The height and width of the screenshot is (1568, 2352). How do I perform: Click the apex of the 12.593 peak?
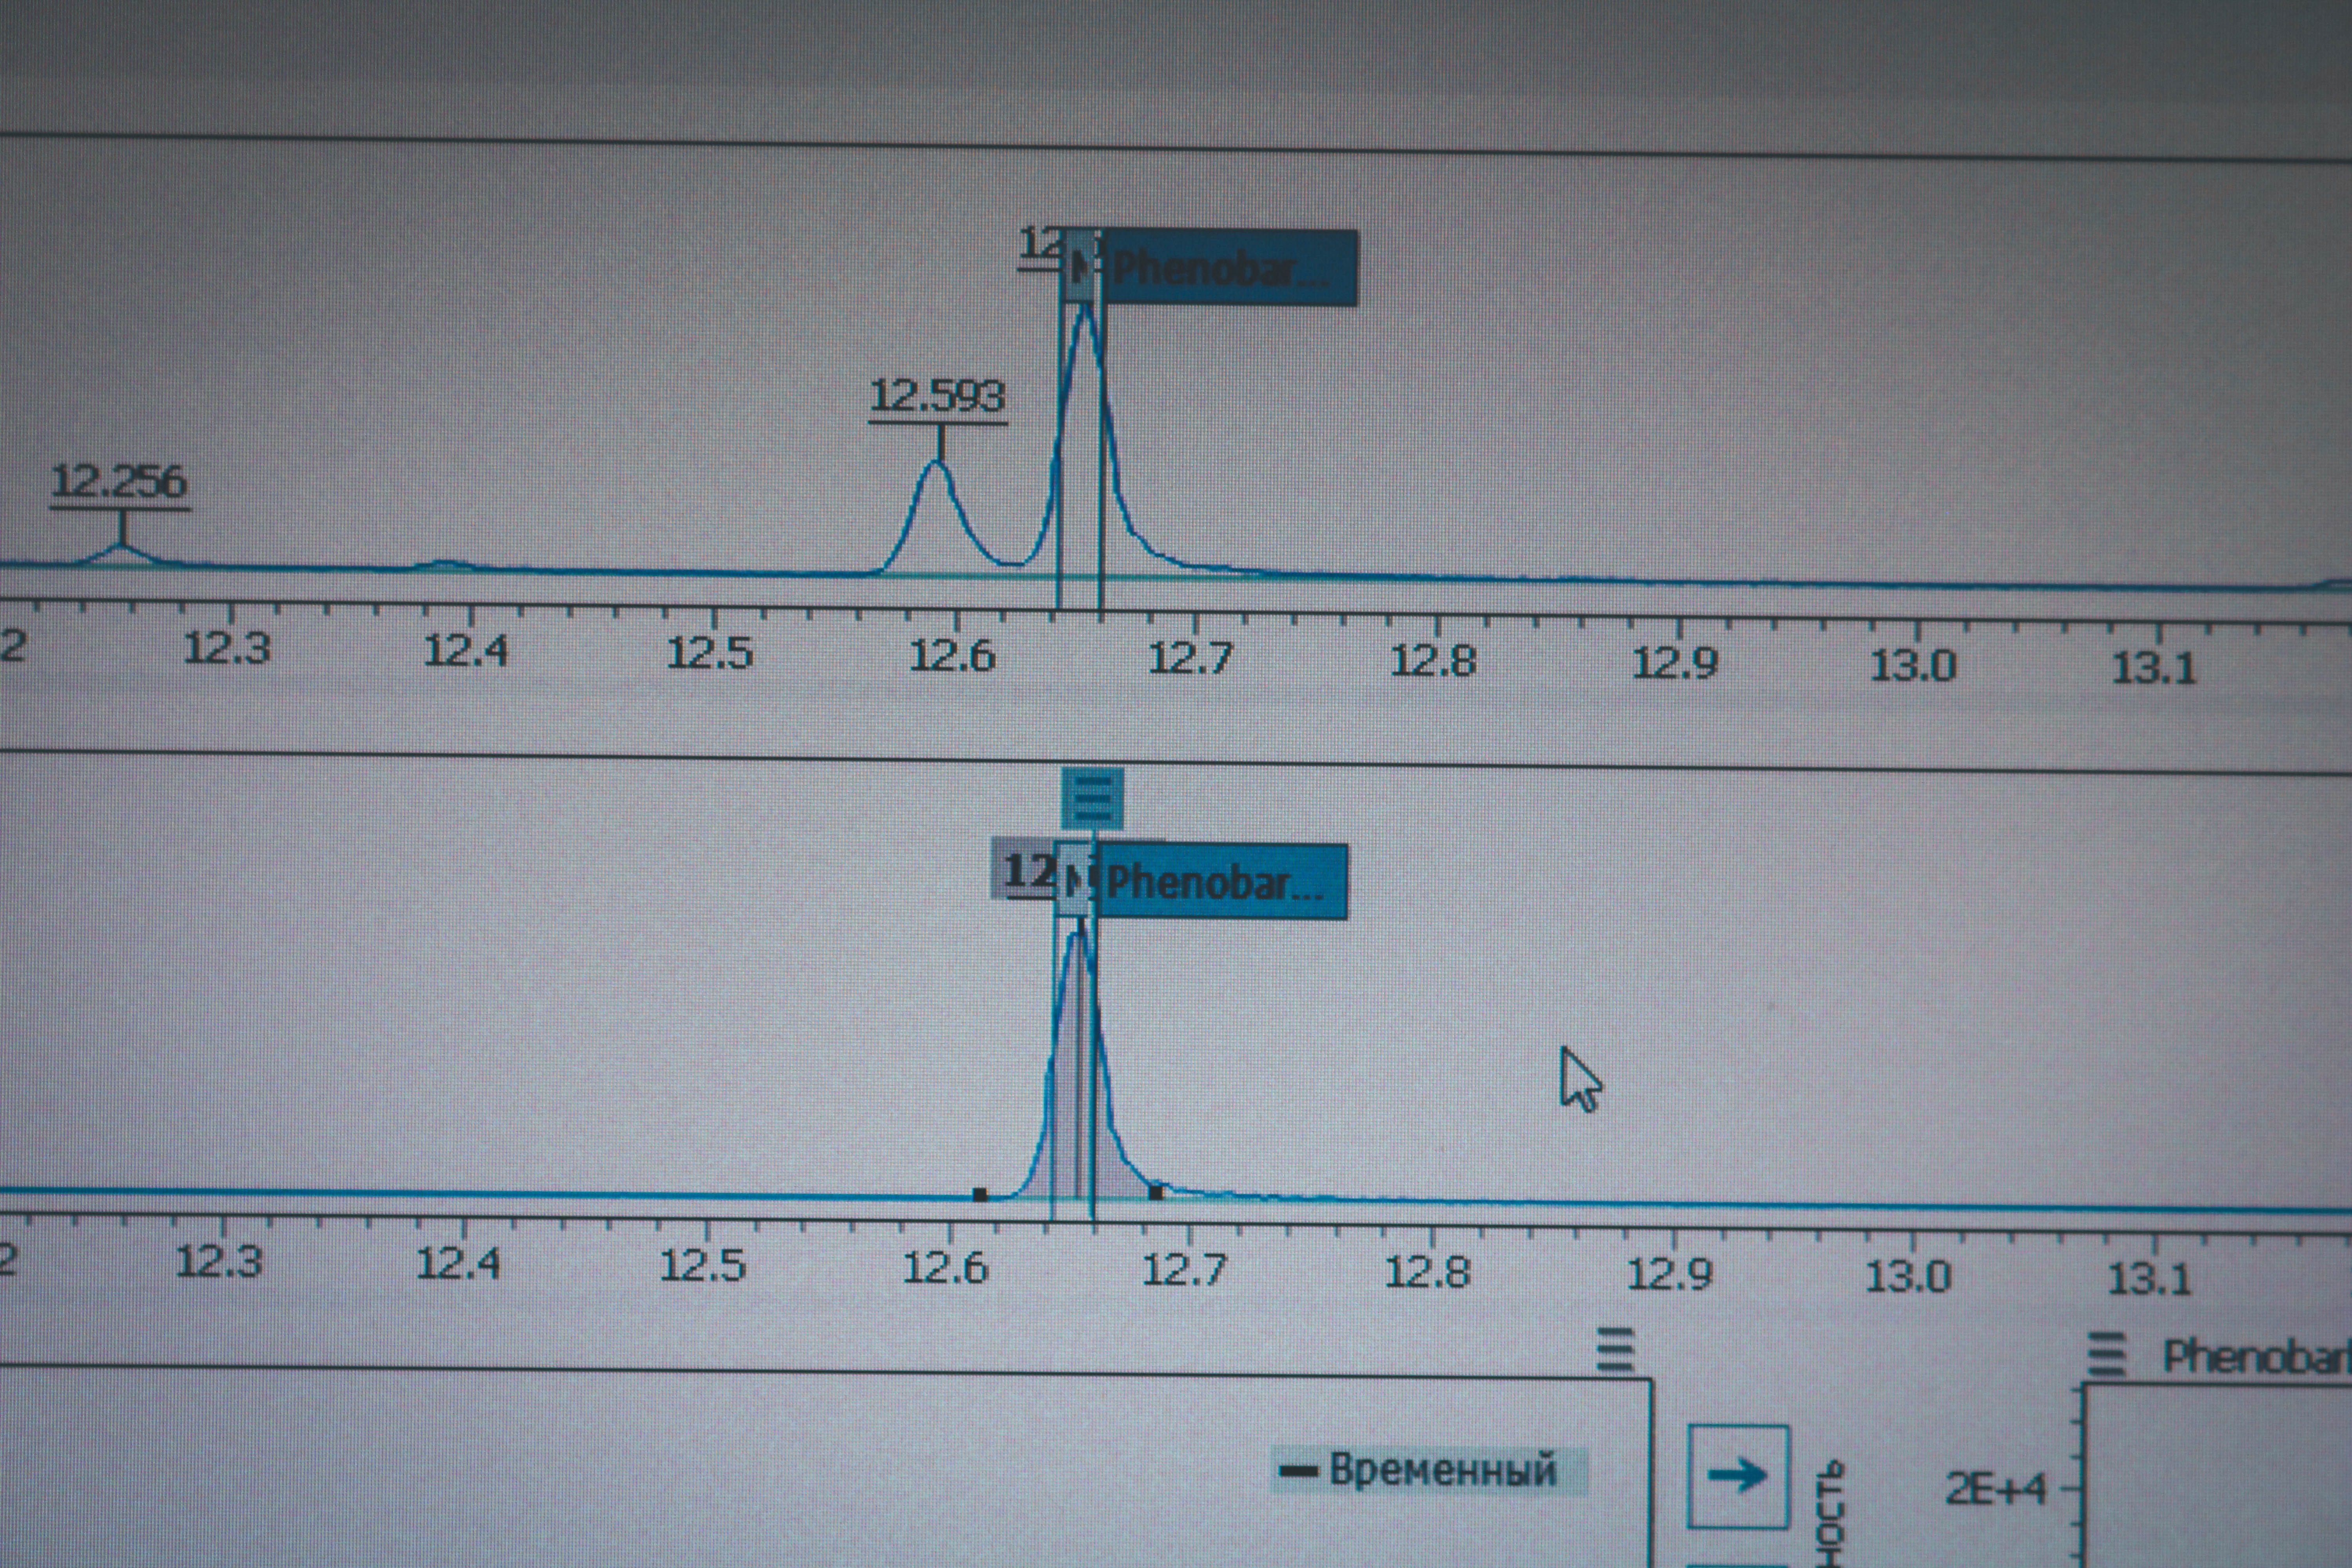pos(937,463)
